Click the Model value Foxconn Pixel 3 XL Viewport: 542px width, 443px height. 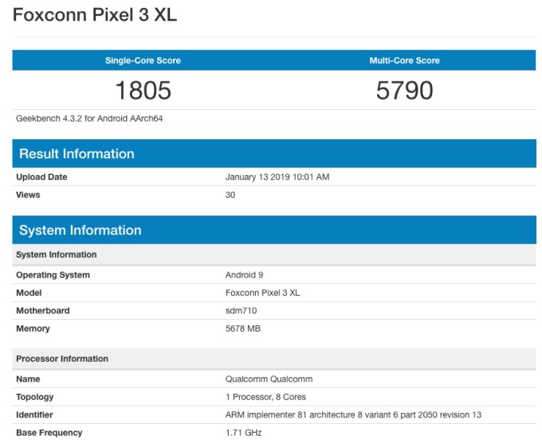pyautogui.click(x=262, y=293)
